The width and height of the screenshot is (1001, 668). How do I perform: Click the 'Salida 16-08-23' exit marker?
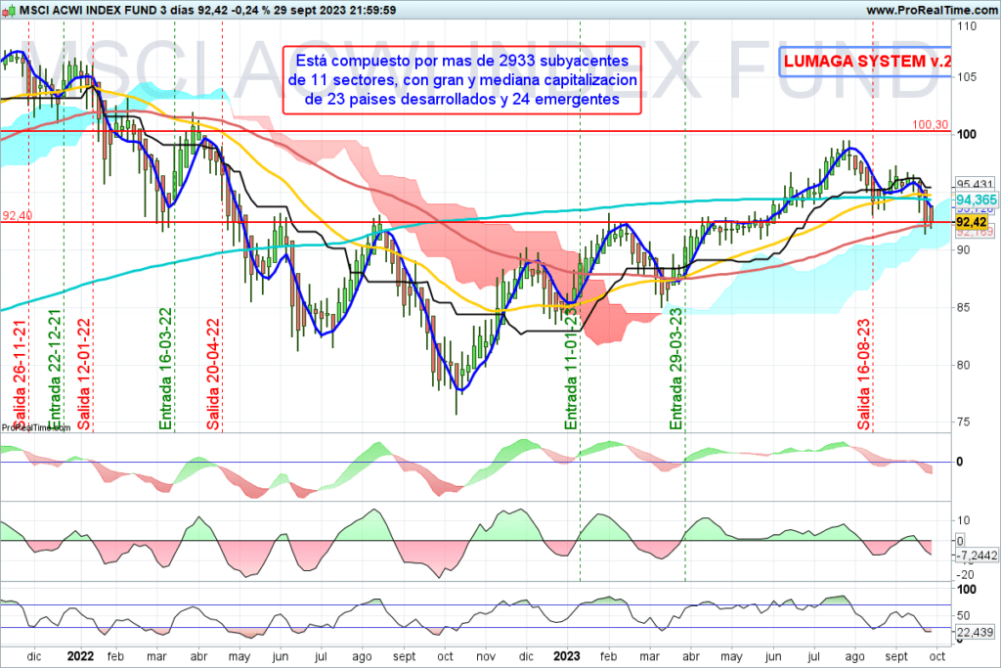click(864, 375)
